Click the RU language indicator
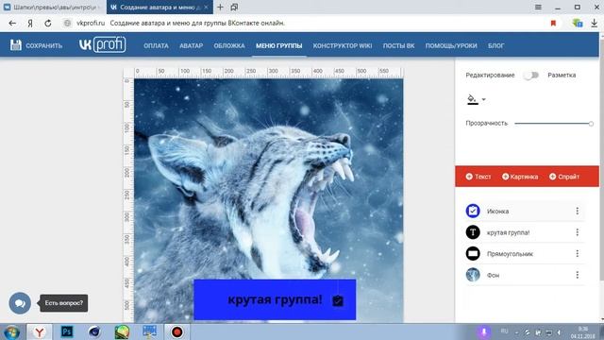This screenshot has height=340, width=604. (504, 331)
